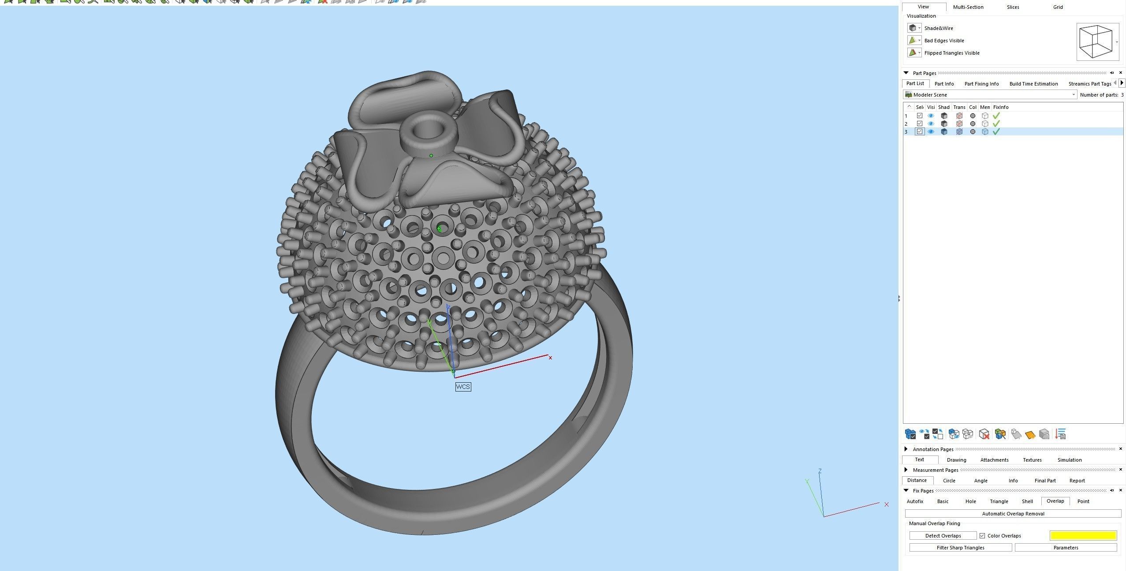Expand the Annotation Pages panel
Screen dimensions: 1126x571
pos(906,449)
